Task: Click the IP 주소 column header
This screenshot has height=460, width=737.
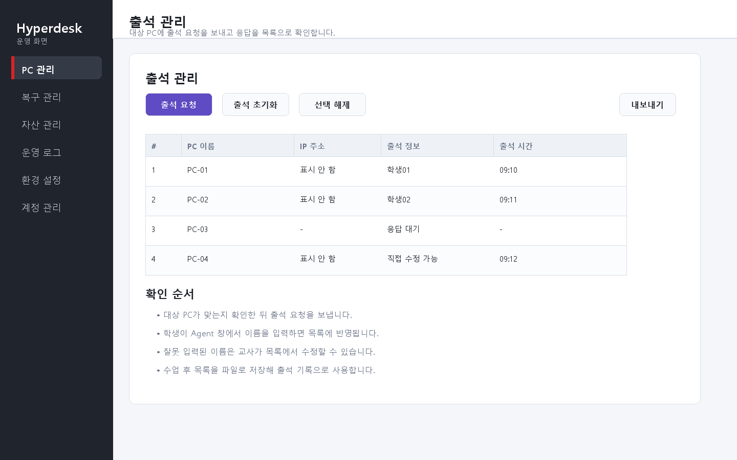Action: click(x=337, y=146)
